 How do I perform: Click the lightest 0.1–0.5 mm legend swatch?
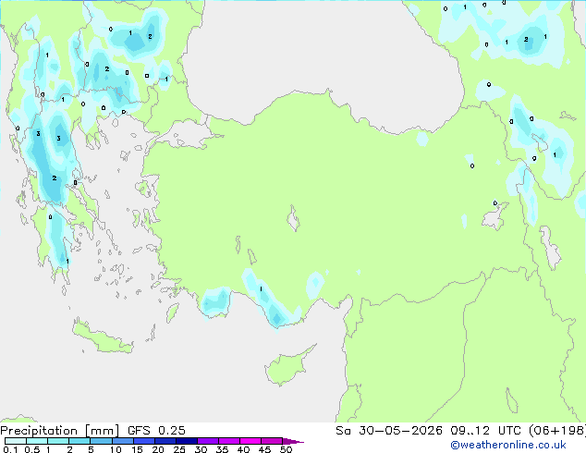point(16,441)
